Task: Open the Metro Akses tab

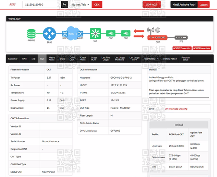Action: (52, 59)
